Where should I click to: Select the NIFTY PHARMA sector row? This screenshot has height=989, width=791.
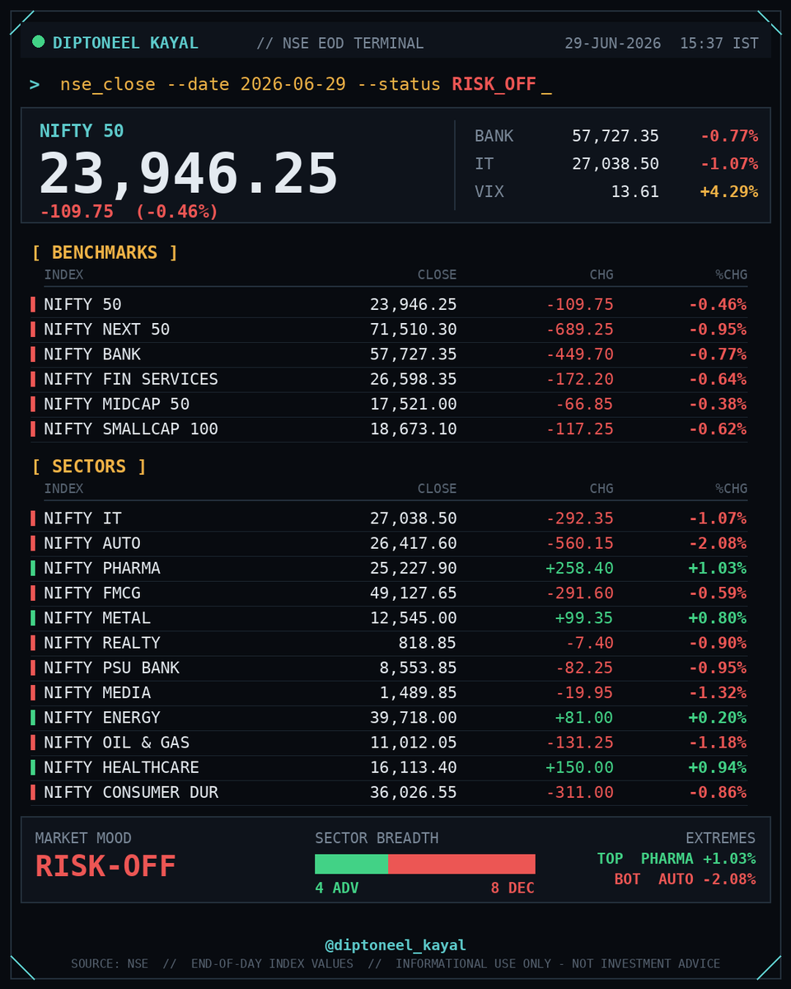coord(389,568)
